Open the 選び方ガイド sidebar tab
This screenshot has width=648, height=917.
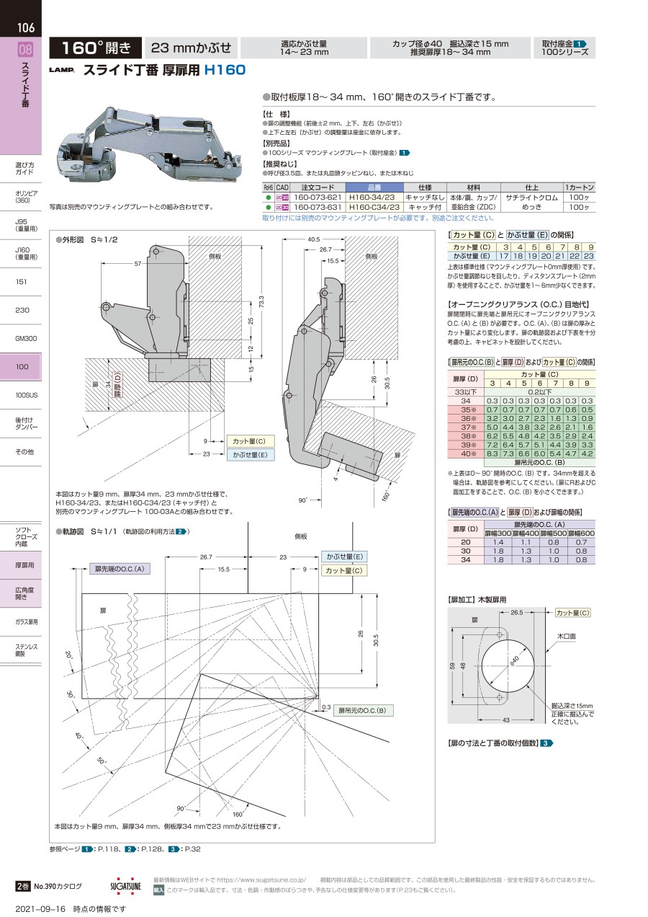[x=24, y=169]
